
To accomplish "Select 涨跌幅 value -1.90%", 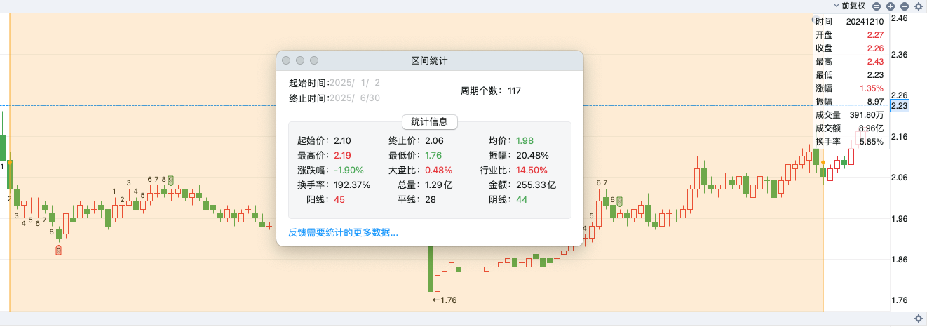I will coord(349,170).
